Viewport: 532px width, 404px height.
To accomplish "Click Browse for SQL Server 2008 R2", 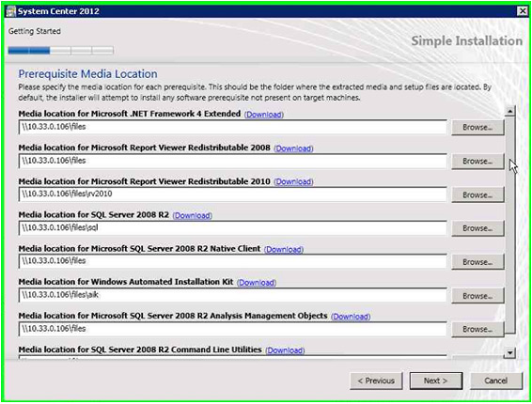I will click(477, 228).
